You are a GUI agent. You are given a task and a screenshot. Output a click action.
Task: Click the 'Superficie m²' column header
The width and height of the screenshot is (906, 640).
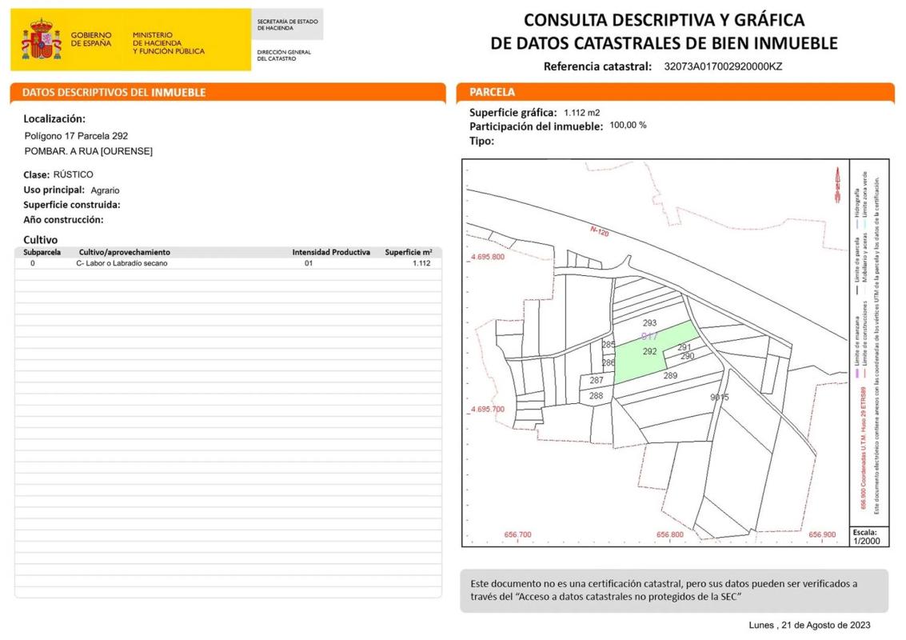click(408, 252)
